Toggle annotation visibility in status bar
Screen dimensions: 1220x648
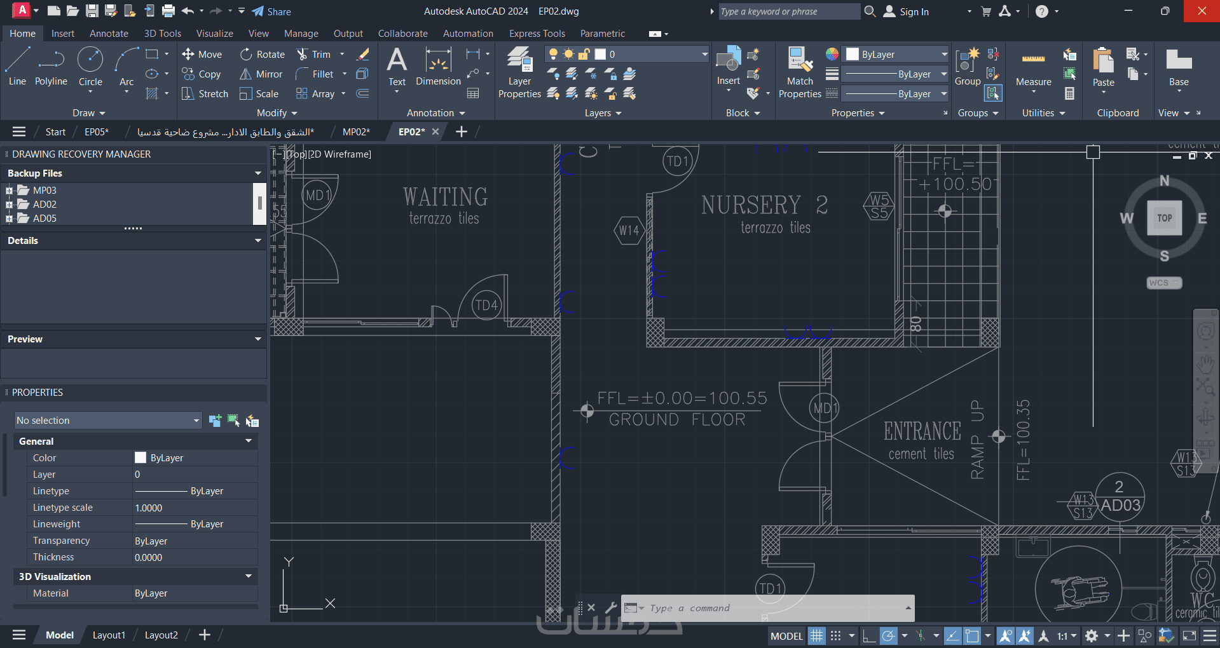[x=1005, y=635]
